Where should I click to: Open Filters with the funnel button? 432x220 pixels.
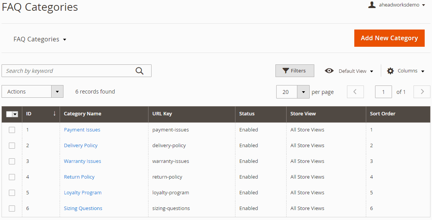(x=295, y=71)
